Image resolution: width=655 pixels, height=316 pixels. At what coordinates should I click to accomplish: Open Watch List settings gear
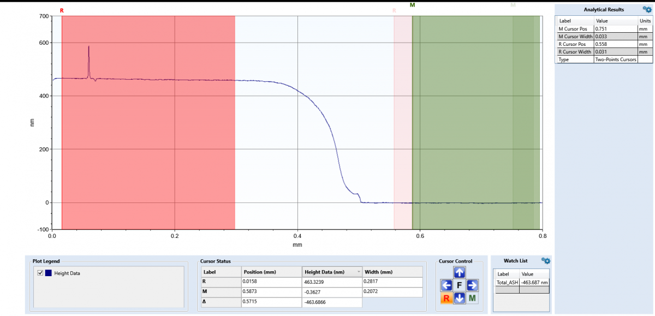click(546, 261)
